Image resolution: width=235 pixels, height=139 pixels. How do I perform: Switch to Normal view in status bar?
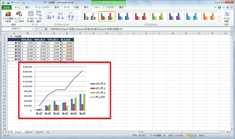188,136
